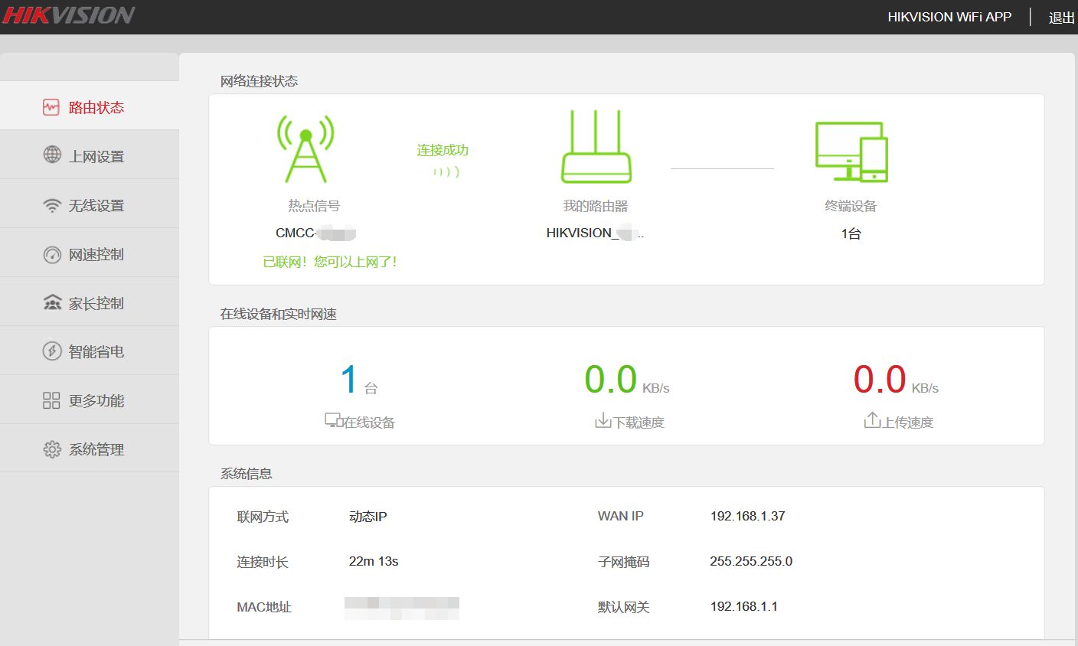Click the green router icon
Viewport: 1078px width, 646px height.
pyautogui.click(x=596, y=146)
